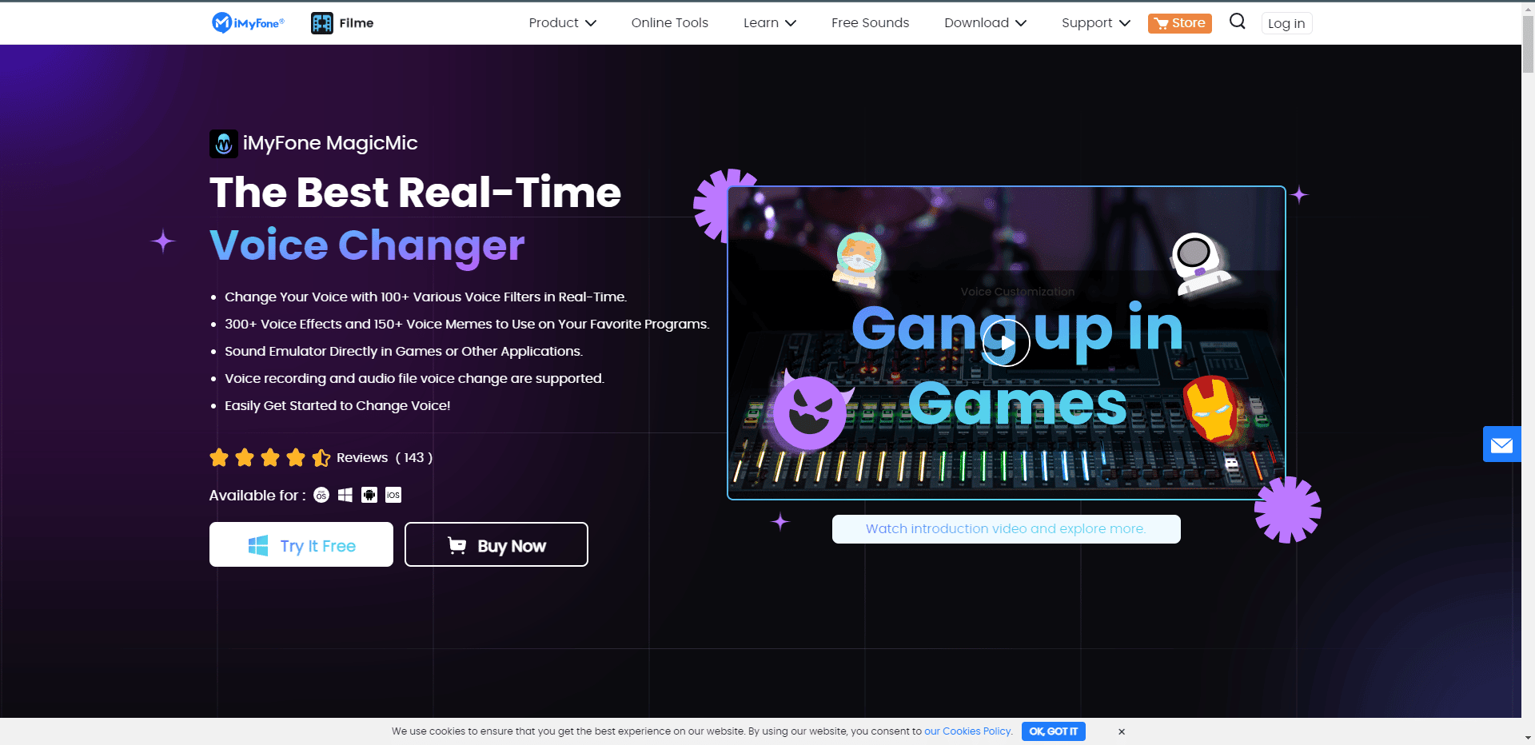1535x745 pixels.
Task: Play the introduction video
Action: click(x=1006, y=343)
